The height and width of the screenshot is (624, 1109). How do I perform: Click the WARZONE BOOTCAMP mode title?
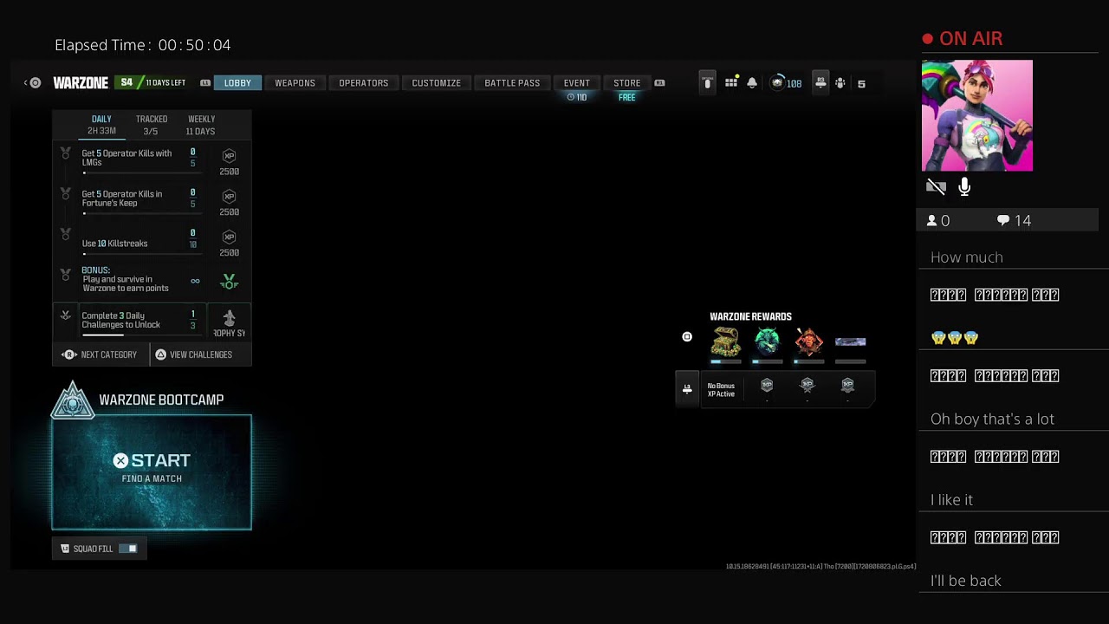pos(161,400)
